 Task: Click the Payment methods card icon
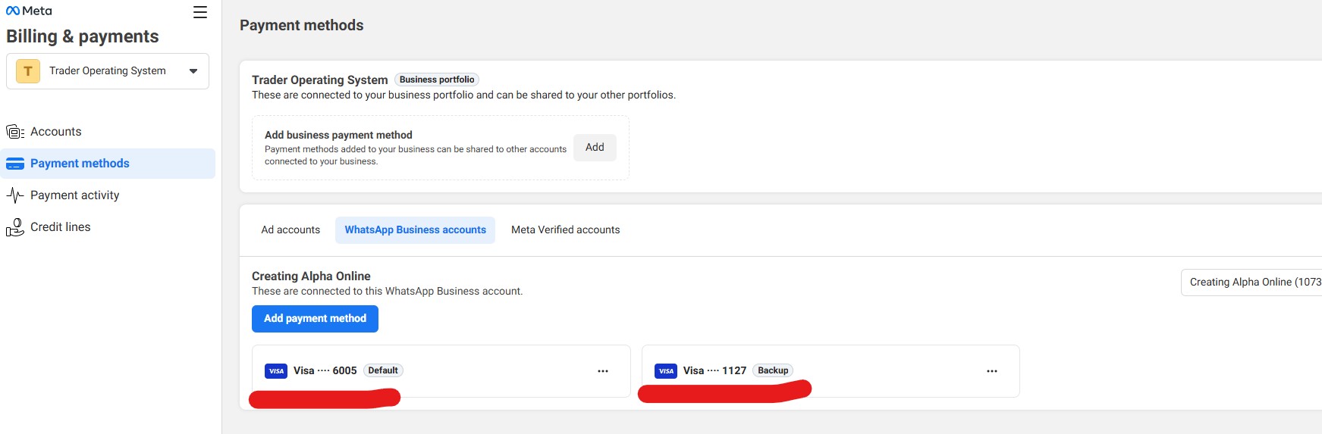[x=15, y=164]
